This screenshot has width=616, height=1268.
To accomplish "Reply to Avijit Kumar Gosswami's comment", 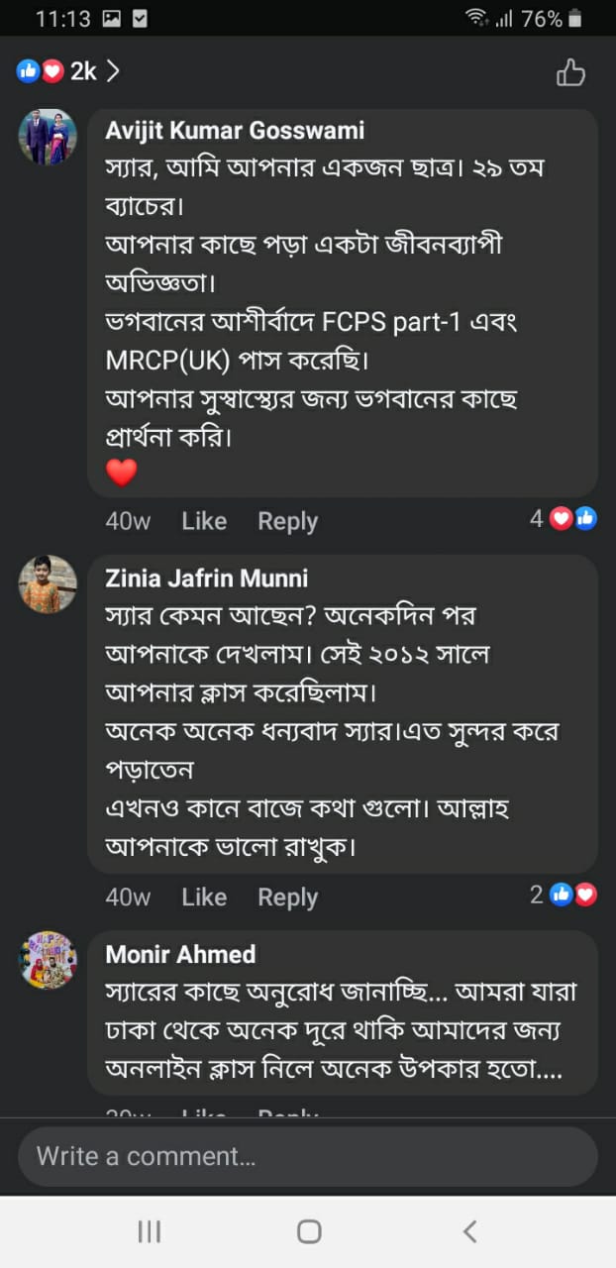I will (287, 521).
